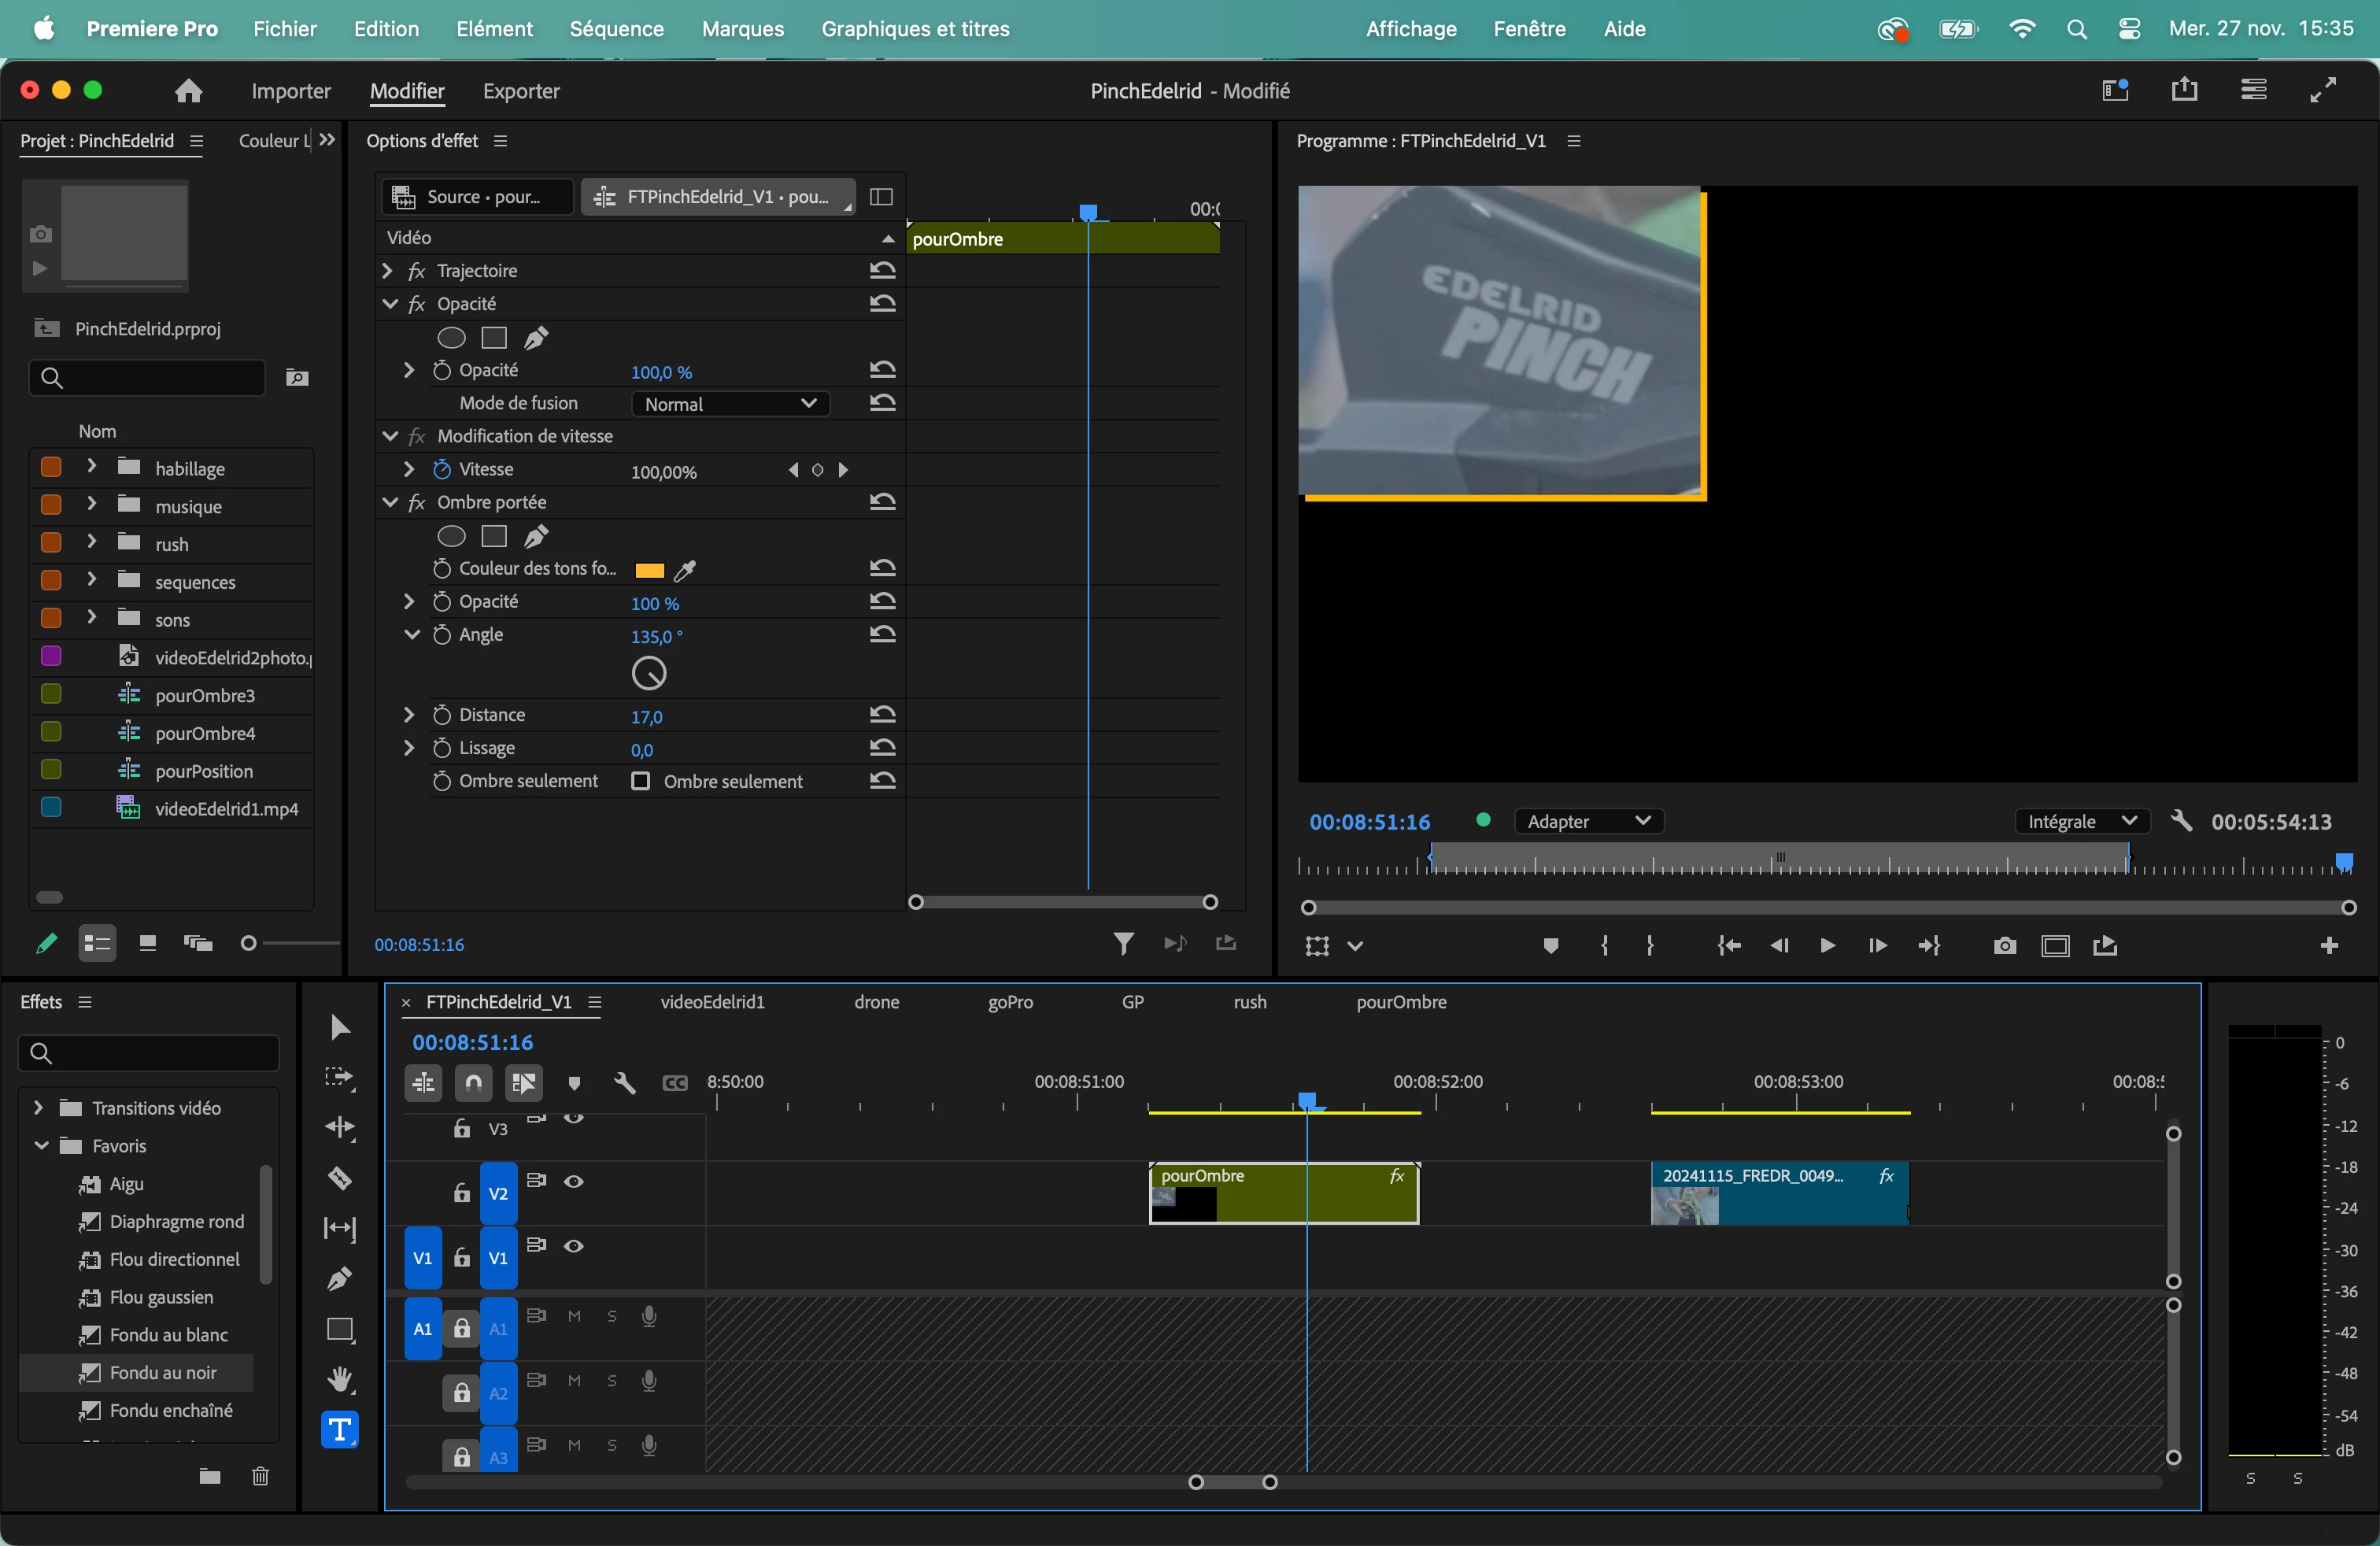Image resolution: width=2380 pixels, height=1546 pixels.
Task: Open the Séquence menu
Action: pyautogui.click(x=616, y=29)
